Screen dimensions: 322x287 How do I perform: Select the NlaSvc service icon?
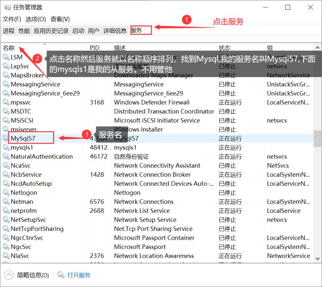tap(5, 256)
